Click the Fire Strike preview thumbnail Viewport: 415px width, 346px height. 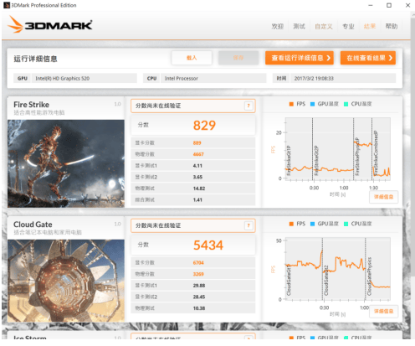click(x=66, y=163)
